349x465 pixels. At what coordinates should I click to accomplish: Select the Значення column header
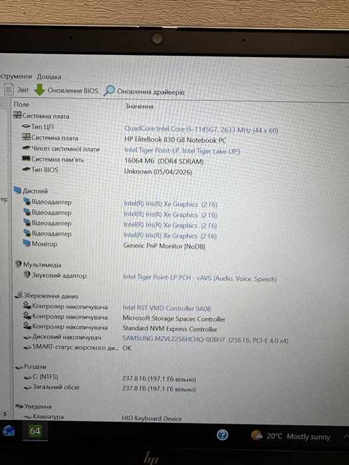coord(139,106)
